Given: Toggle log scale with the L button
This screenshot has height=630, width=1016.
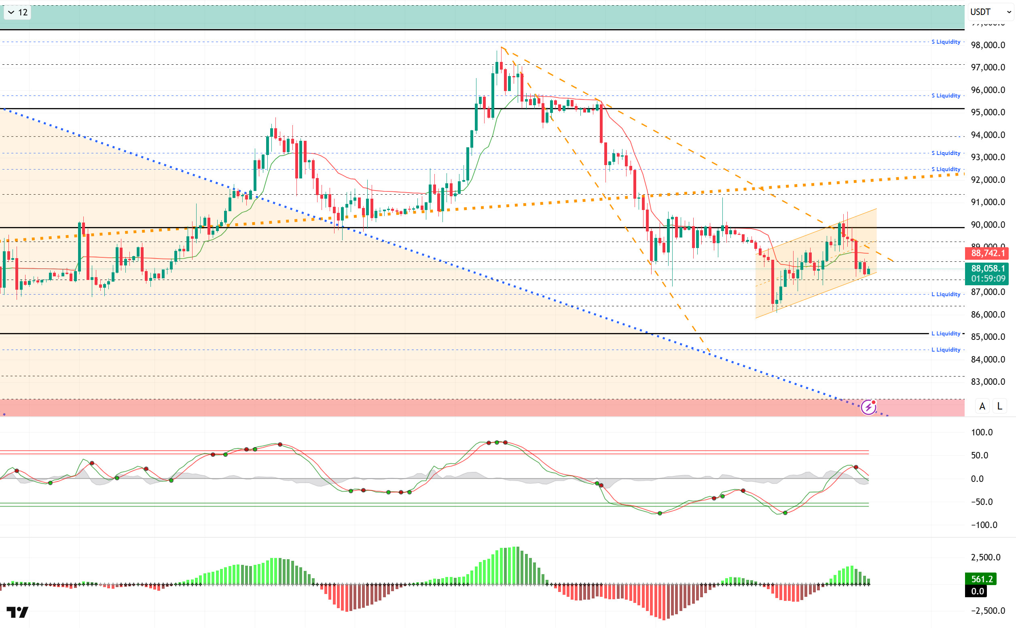Looking at the screenshot, I should click(999, 406).
